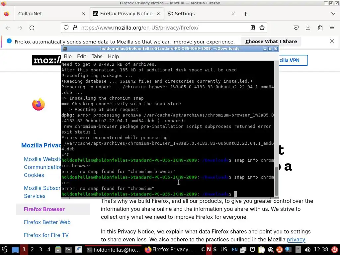The height and width of the screenshot is (255, 340).
Task: Click the terminal command prompt cursor
Action: 235,194
